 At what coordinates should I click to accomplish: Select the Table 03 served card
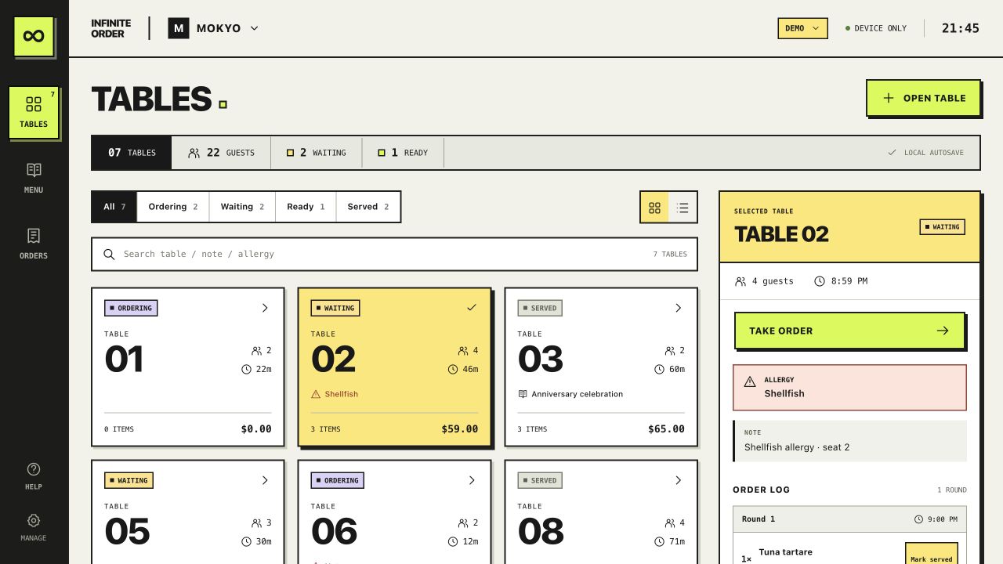[x=600, y=367]
